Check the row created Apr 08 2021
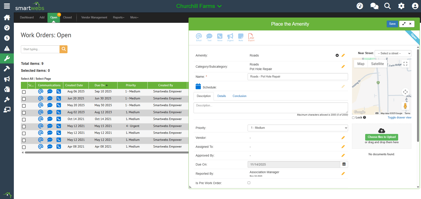 pos(24,147)
